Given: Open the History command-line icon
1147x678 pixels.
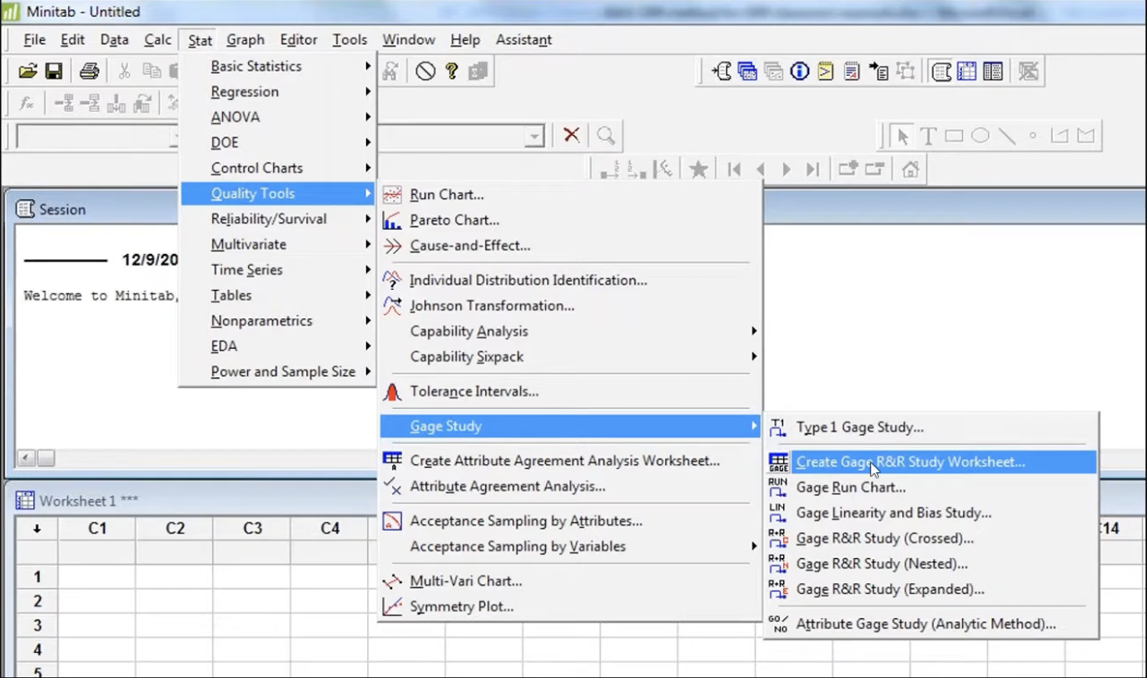Looking at the screenshot, I should [826, 72].
